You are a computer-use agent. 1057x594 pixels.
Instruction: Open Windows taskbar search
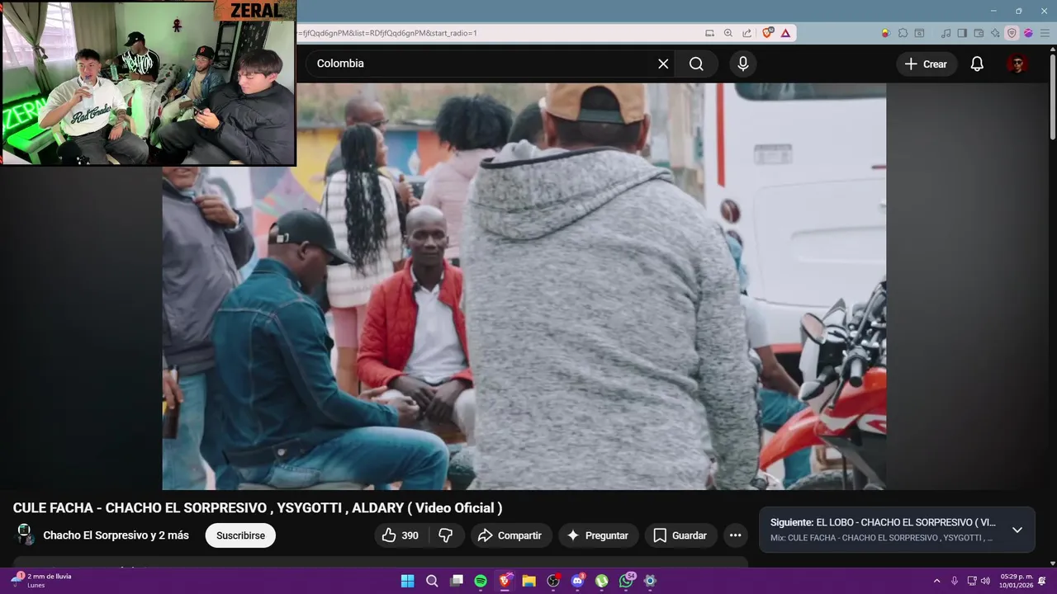click(x=432, y=581)
